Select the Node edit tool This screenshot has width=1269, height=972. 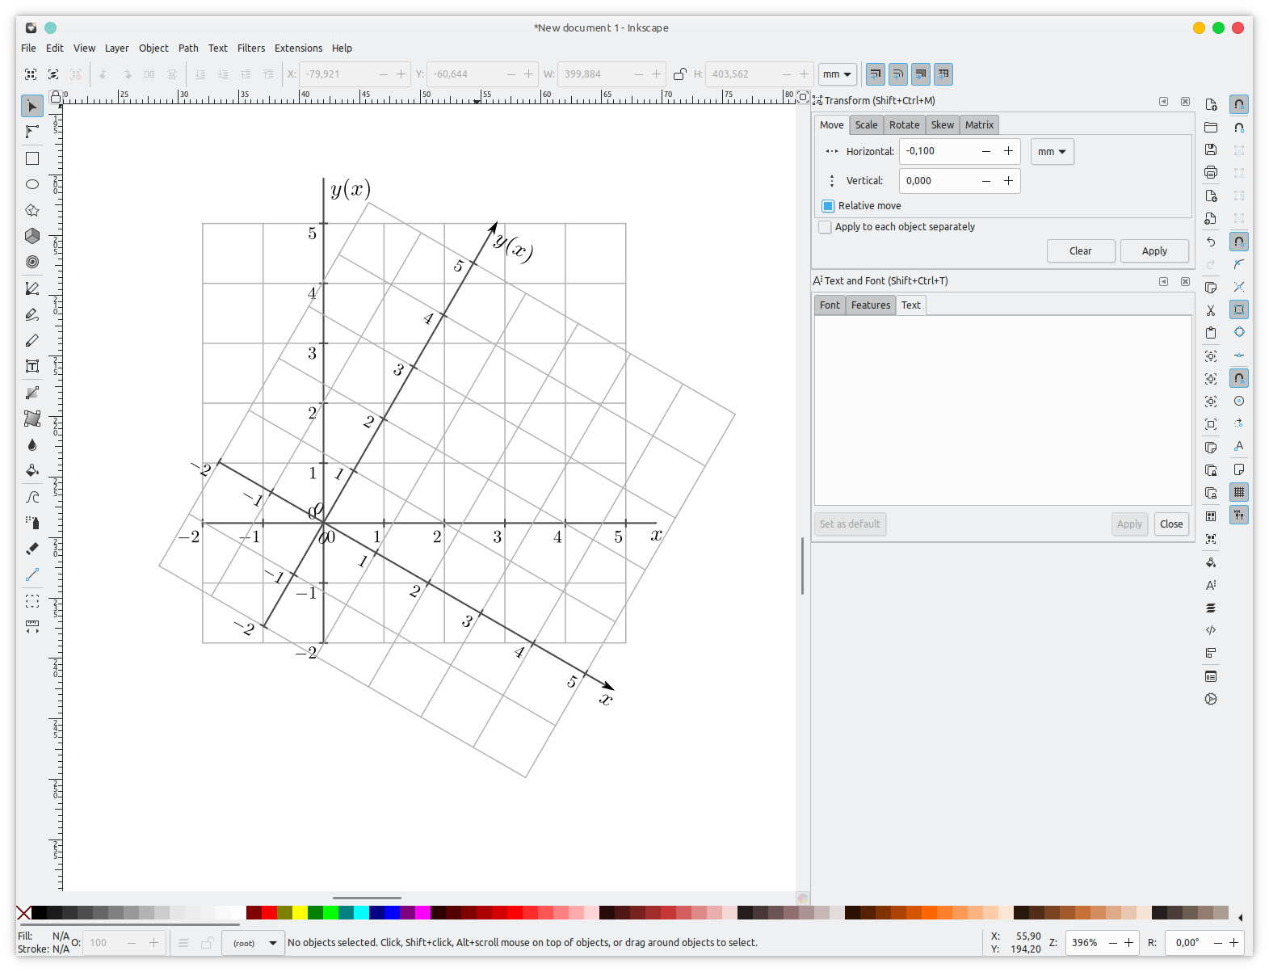point(32,132)
